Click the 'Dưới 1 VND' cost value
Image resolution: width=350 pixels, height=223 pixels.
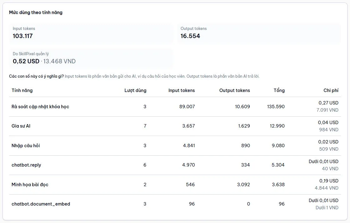coord(327,208)
